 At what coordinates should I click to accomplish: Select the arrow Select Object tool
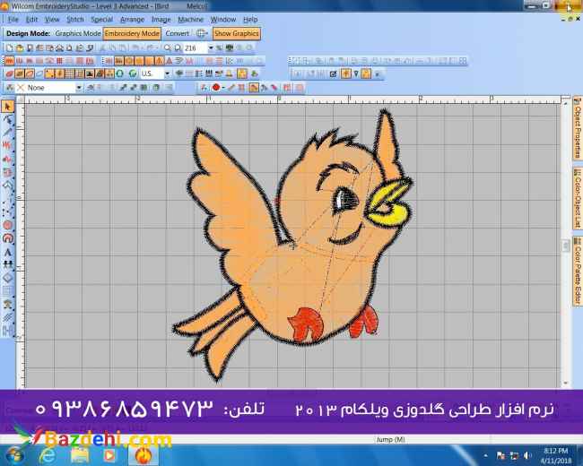pyautogui.click(x=8, y=106)
